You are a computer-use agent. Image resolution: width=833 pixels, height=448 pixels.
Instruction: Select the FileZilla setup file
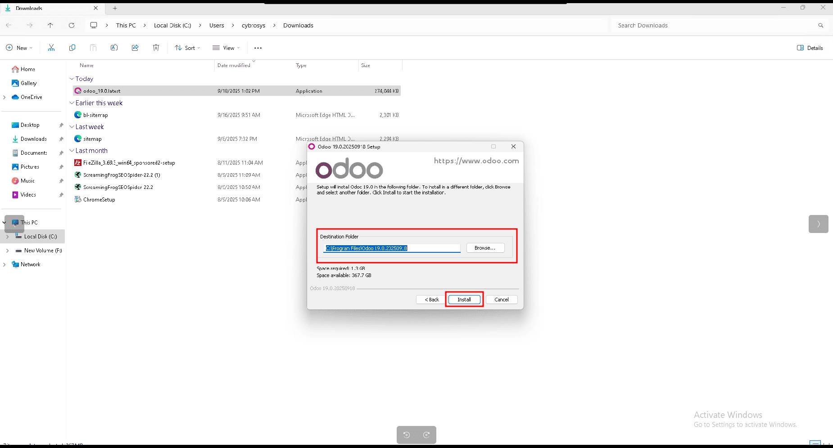point(236,163)
